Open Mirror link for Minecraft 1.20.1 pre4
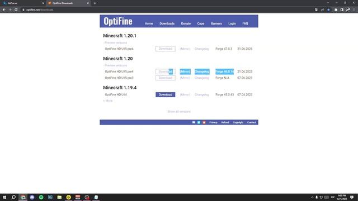358x201 pixels. [x=185, y=49]
